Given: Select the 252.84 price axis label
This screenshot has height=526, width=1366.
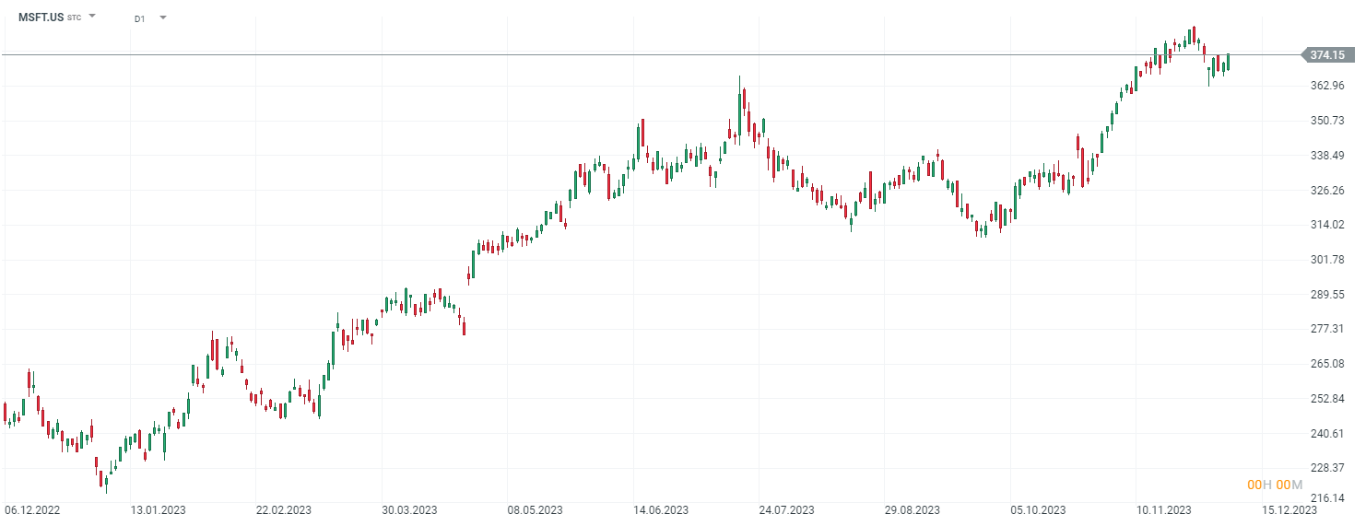Looking at the screenshot, I should [1327, 399].
